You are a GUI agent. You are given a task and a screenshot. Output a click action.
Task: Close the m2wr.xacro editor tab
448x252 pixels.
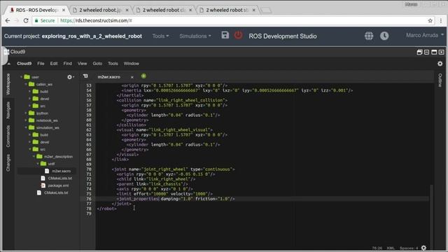pyautogui.click(x=132, y=77)
